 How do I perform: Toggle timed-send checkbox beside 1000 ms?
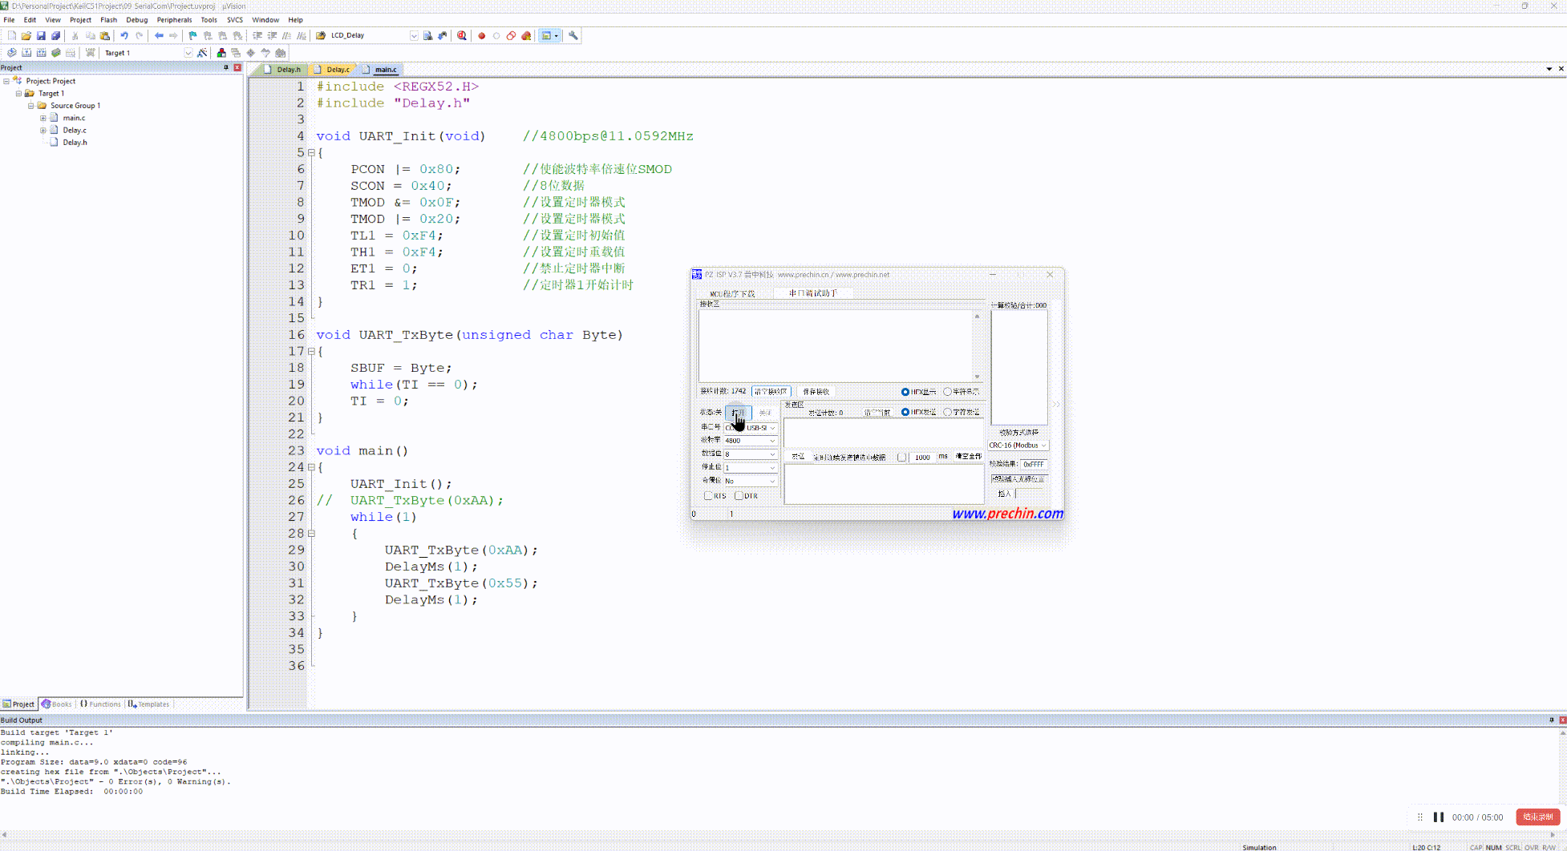coord(901,458)
